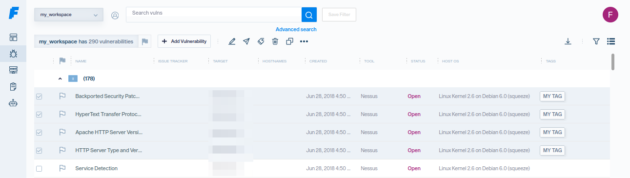Sort by the CREATED column header
630x178 pixels.
coord(318,61)
